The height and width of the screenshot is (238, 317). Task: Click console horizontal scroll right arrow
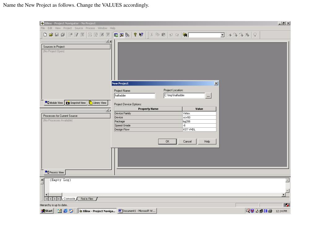284,195
